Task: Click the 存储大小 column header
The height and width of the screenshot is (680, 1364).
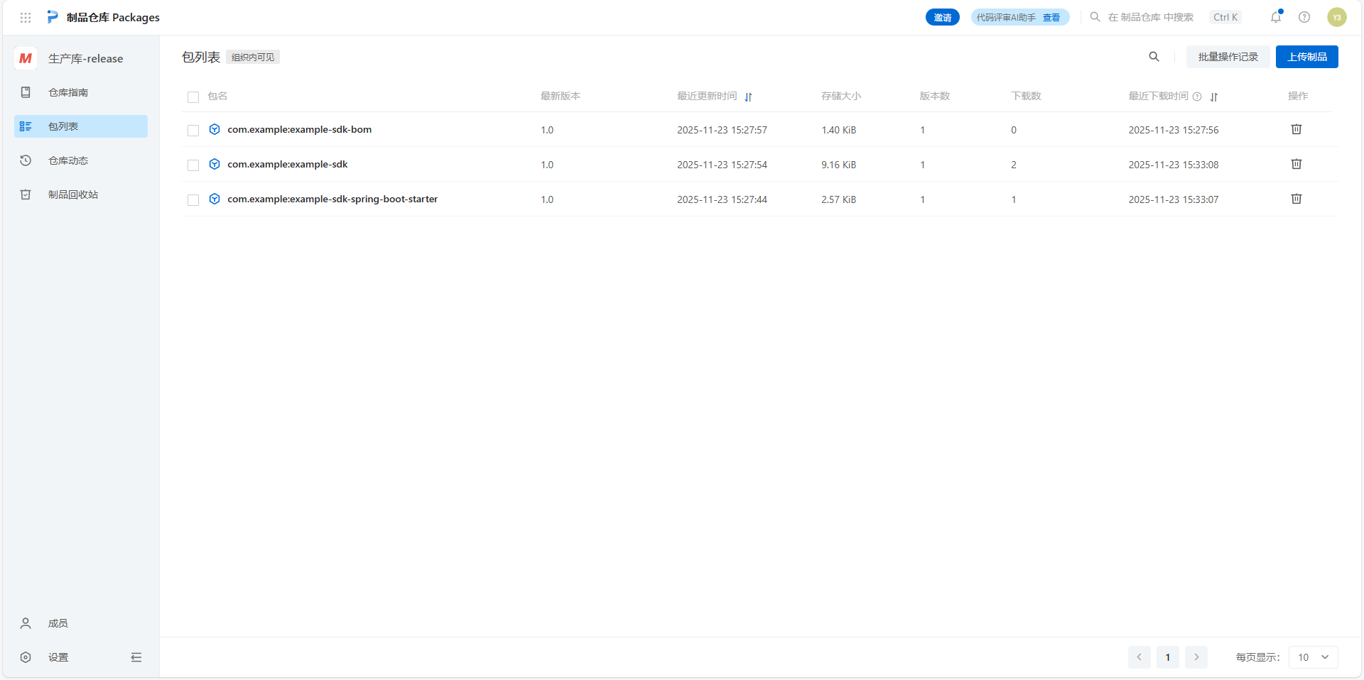Action: [841, 96]
